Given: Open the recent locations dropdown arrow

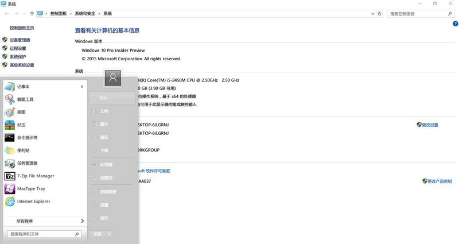Looking at the screenshot, I should [x=24, y=13].
